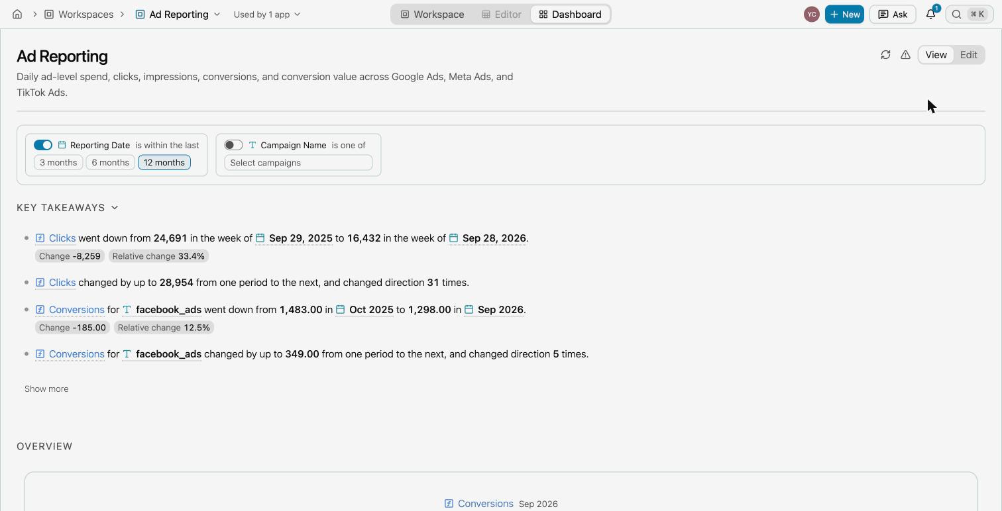Switch to the Editor tab
Viewport: 1002px width, 511px height.
click(502, 14)
